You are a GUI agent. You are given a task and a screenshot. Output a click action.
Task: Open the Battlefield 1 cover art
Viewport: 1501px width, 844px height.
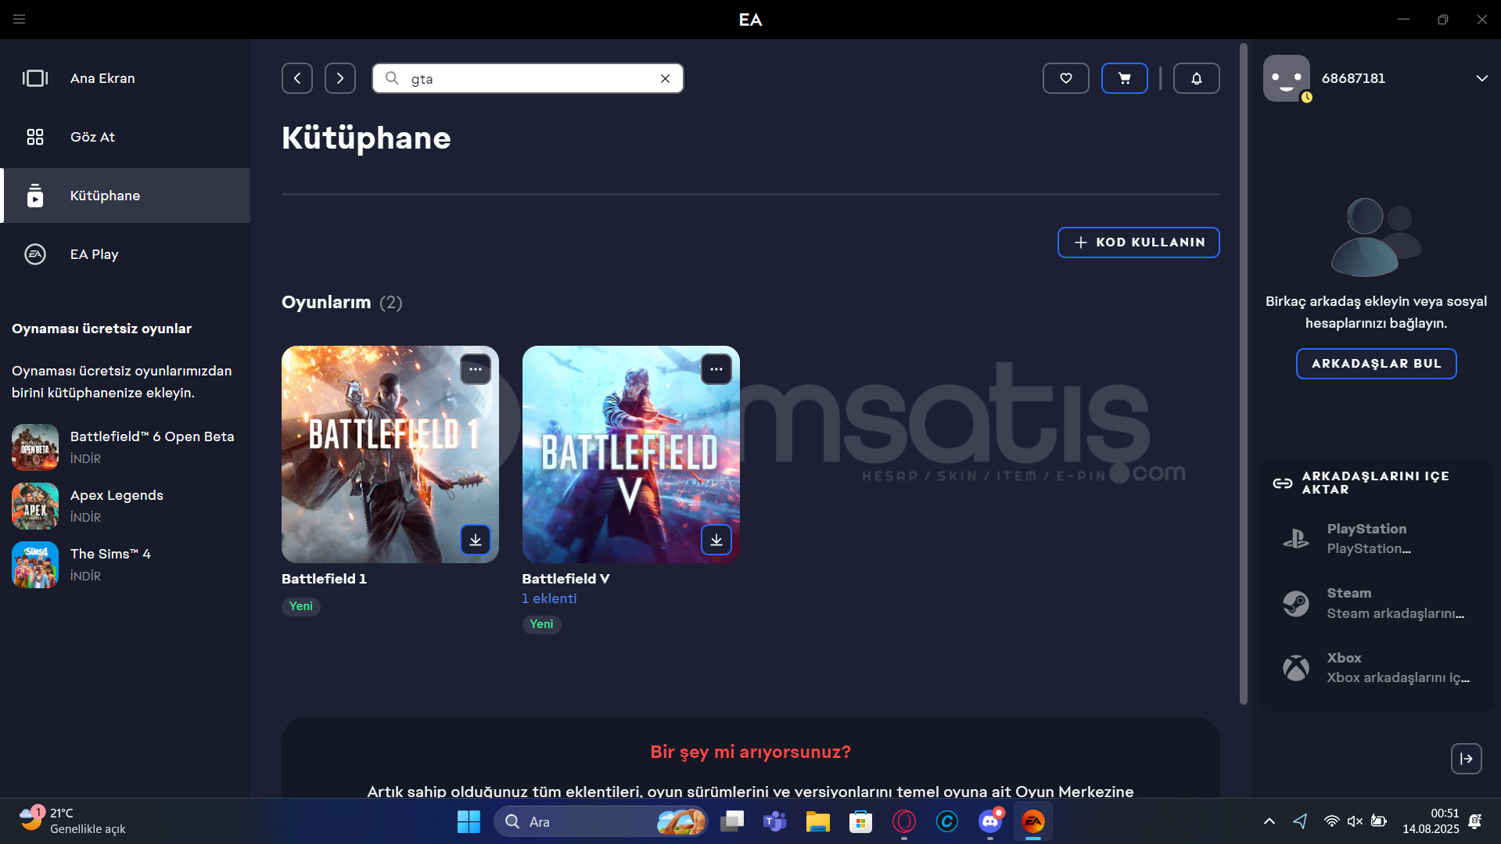click(x=390, y=454)
